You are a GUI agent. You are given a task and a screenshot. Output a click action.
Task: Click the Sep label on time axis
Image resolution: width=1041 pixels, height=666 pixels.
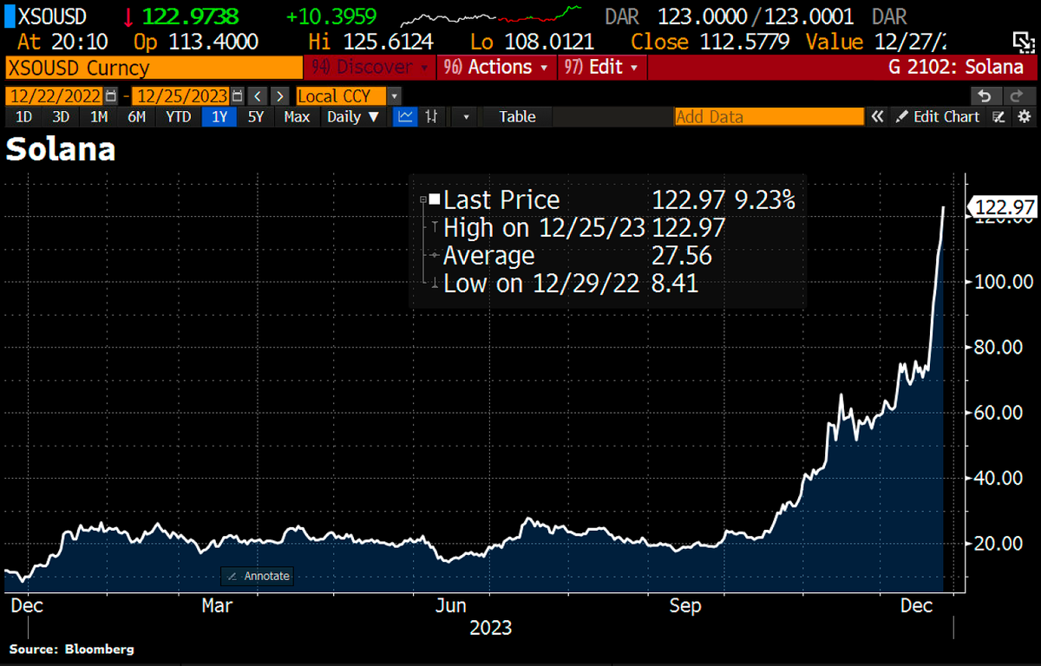pyautogui.click(x=685, y=605)
